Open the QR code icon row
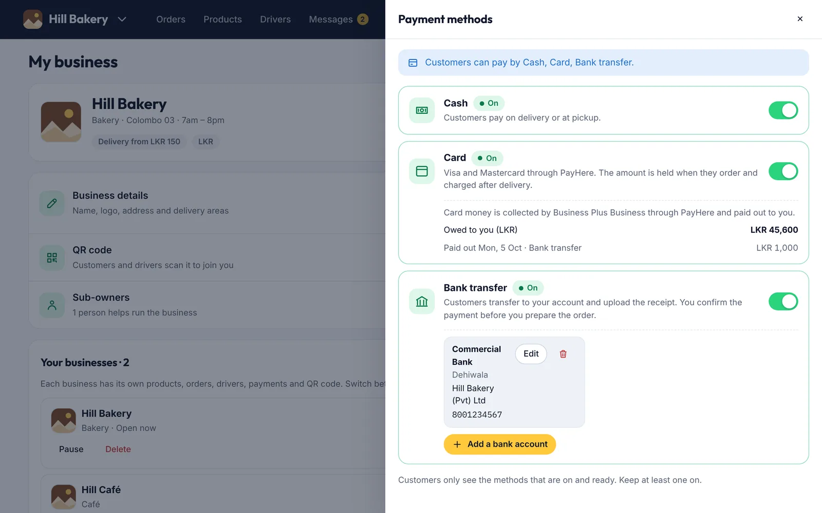Screen dimensions: 822x513 tap(52, 258)
